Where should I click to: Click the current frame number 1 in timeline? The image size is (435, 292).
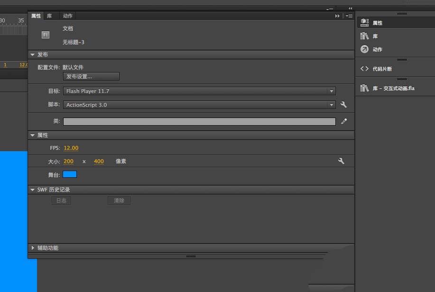point(5,65)
